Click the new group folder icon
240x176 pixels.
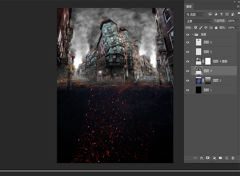tap(220, 158)
